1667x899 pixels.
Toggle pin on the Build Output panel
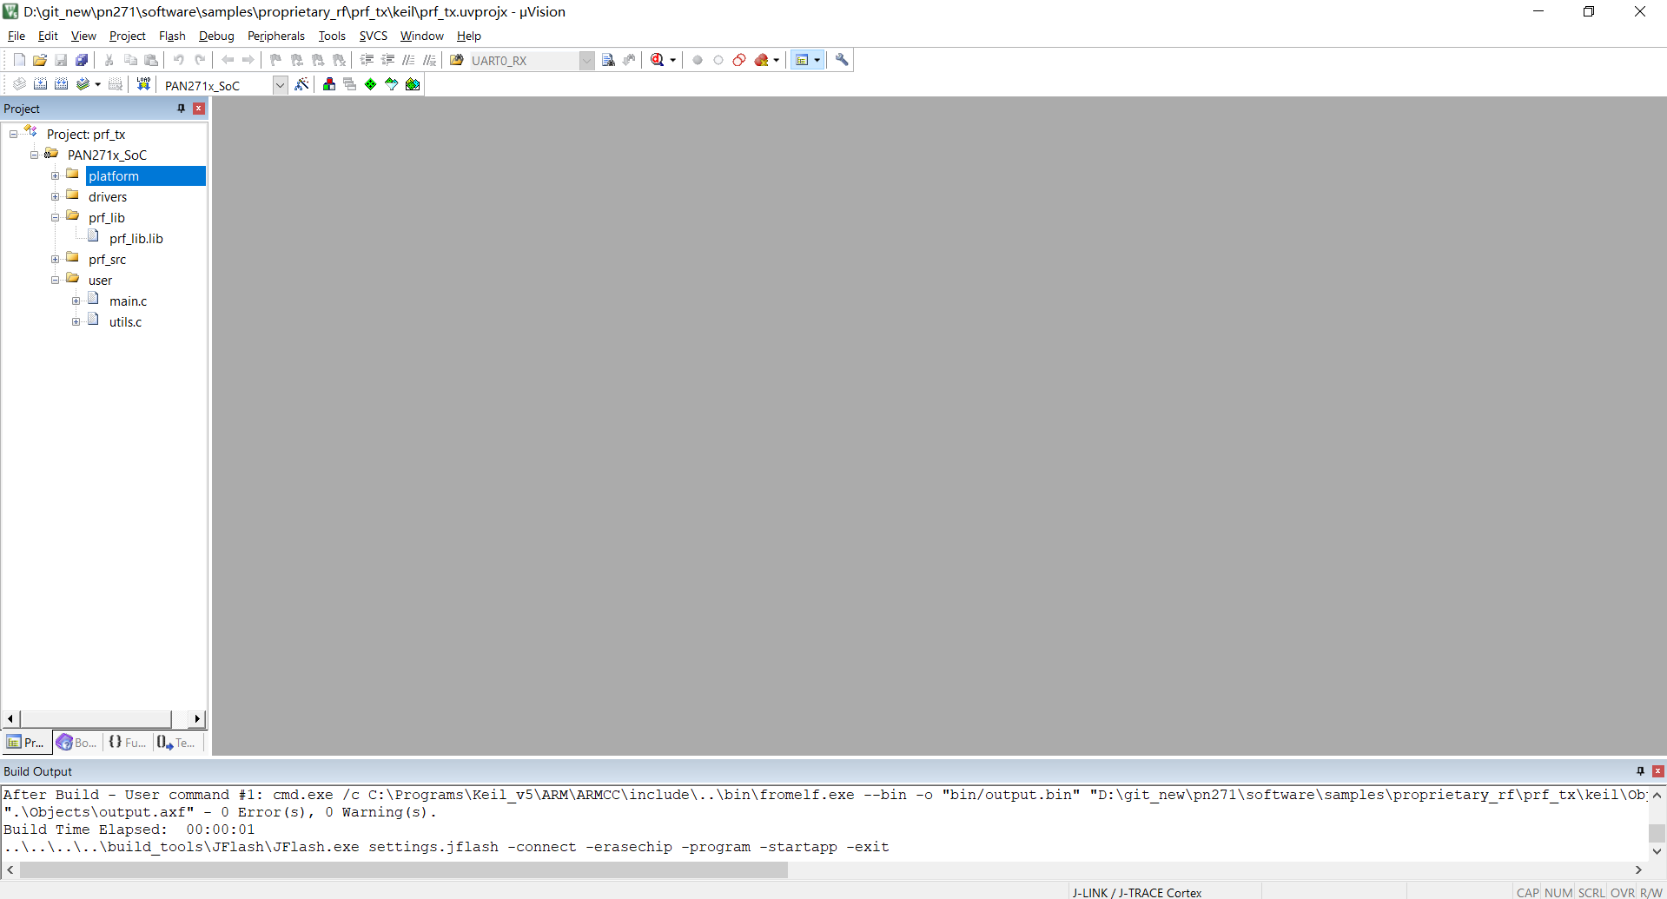tap(1640, 771)
